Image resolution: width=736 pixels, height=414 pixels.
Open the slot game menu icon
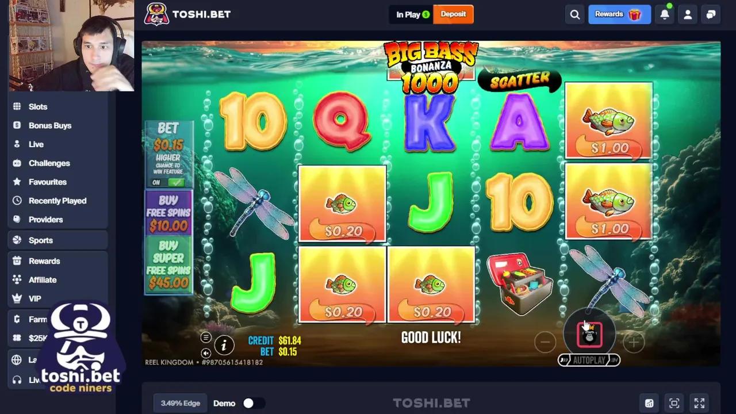pos(206,338)
